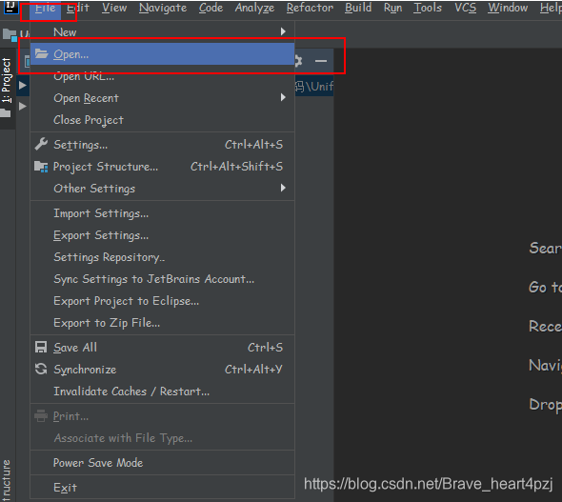The image size is (562, 502).
Task: Open the Structure side tab at bottom-left
Action: tap(7, 480)
